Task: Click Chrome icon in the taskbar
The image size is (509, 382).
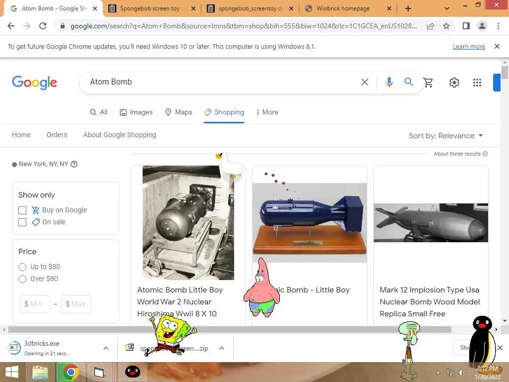Action: pos(71,372)
